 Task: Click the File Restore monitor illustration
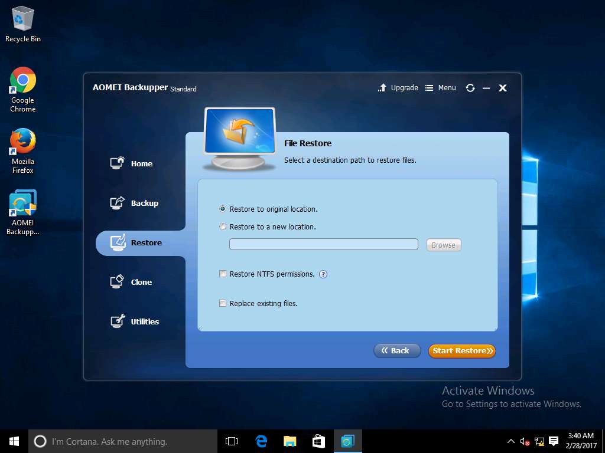pyautogui.click(x=239, y=139)
